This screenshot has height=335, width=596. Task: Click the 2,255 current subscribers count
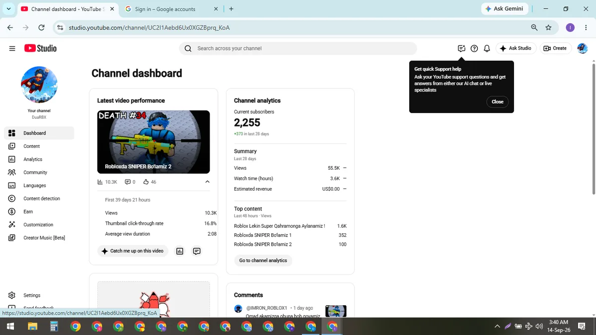tap(247, 123)
